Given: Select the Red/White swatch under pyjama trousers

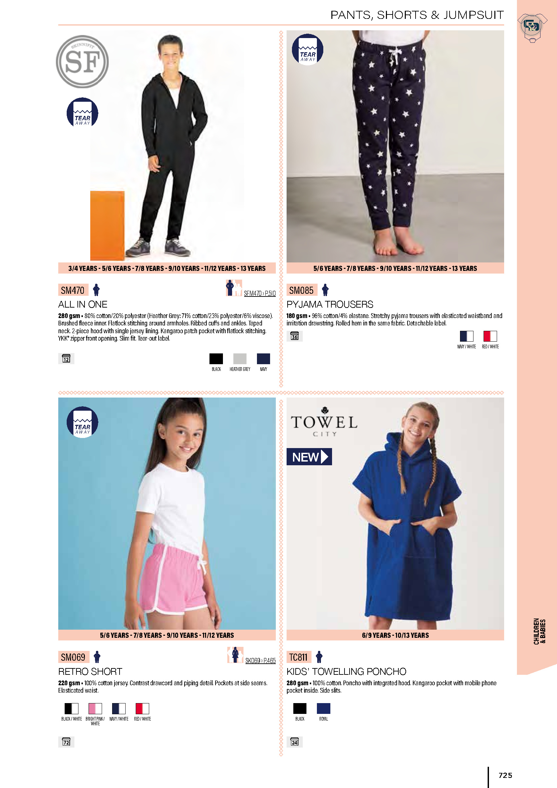Looking at the screenshot, I should tap(490, 336).
